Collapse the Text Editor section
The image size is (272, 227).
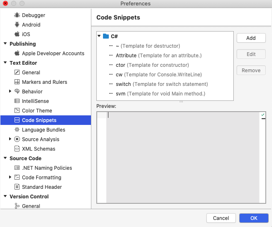click(x=5, y=63)
